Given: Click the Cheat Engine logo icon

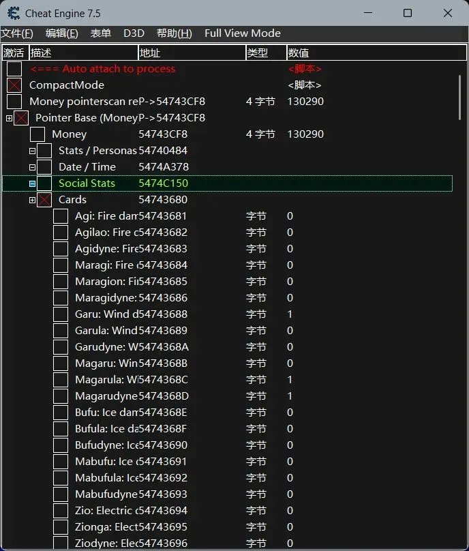Looking at the screenshot, I should pos(14,14).
